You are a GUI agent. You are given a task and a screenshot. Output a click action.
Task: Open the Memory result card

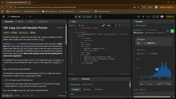click(154, 52)
